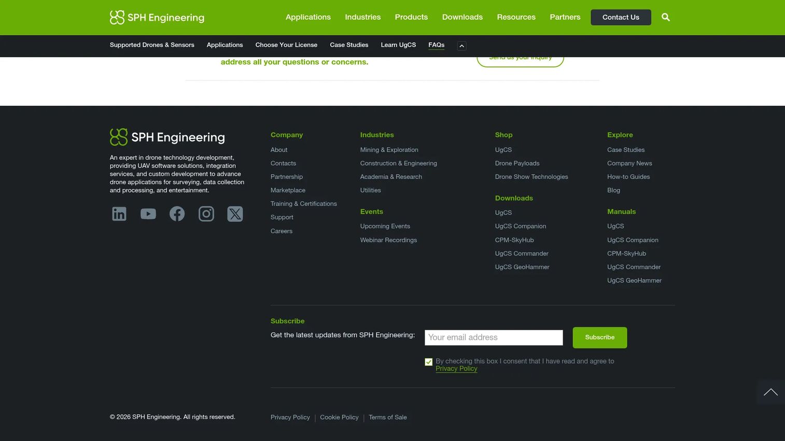Select Choose Your License sub-nav tab
Screen dimensions: 785x441
coord(286,45)
